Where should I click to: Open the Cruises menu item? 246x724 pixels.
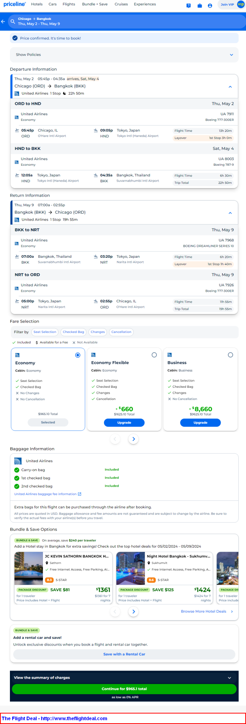121,4
